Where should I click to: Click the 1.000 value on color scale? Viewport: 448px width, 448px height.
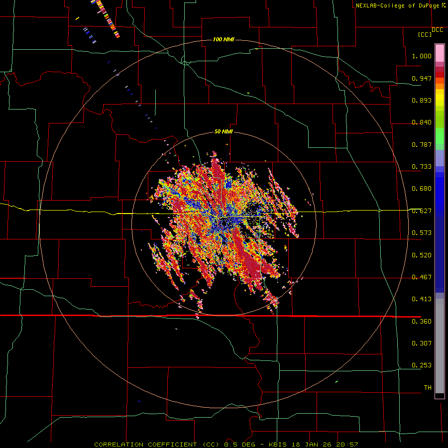(x=422, y=56)
